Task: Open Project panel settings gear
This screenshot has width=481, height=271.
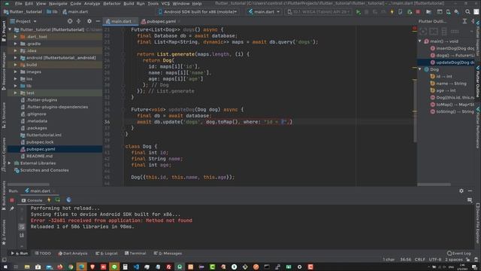Action: (89, 21)
